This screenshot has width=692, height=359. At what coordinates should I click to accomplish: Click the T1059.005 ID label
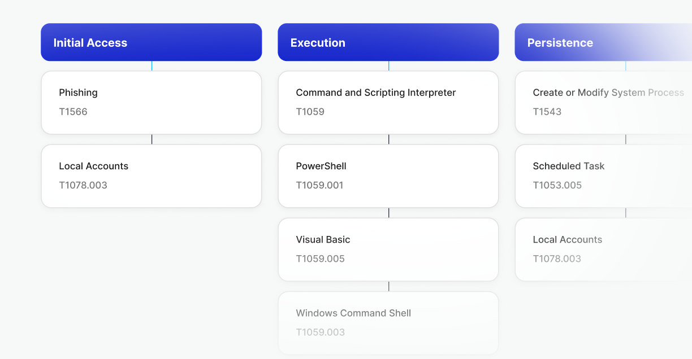[x=320, y=259]
